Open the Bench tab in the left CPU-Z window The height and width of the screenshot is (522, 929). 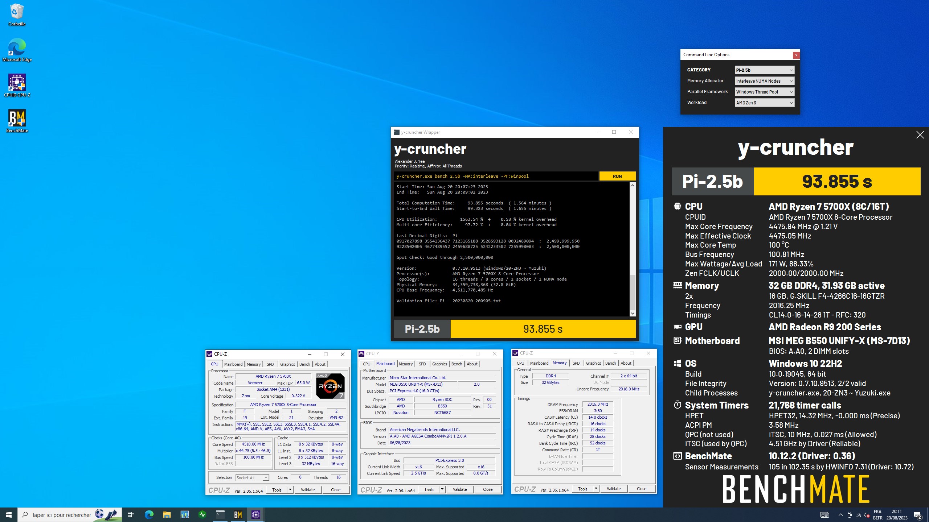pyautogui.click(x=305, y=364)
